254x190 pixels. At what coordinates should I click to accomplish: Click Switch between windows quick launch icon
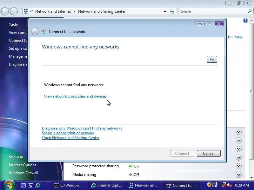click(30, 185)
